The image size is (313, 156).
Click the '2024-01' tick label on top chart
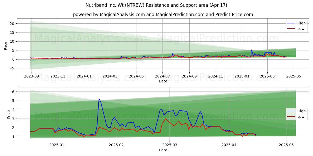pos(84,77)
